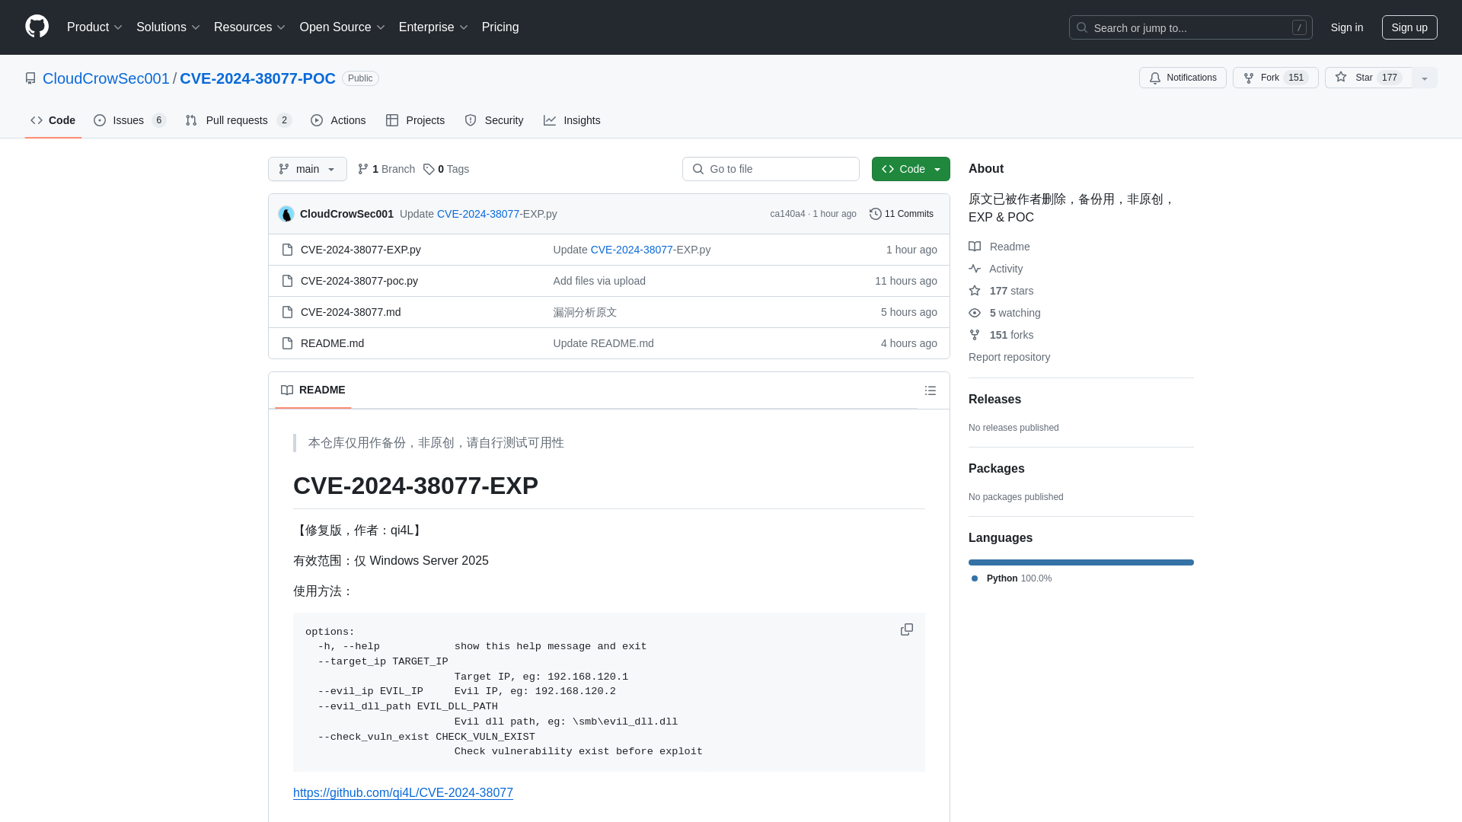Focus the Search or jump to box
Screen dimensions: 1462x822
pyautogui.click(x=1190, y=27)
